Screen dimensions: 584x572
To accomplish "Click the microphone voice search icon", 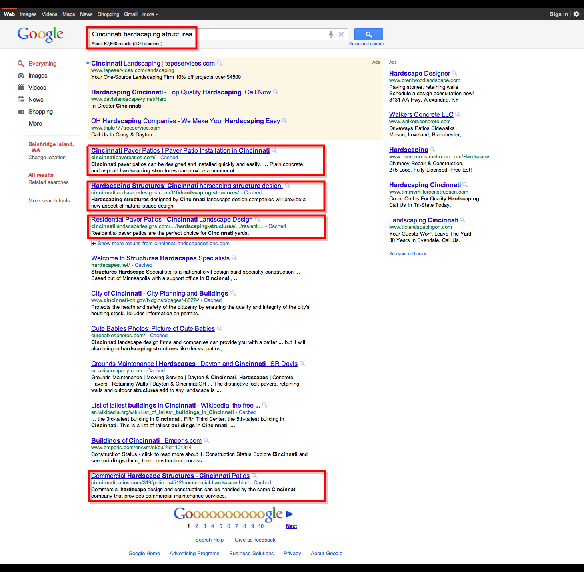I will 331,34.
